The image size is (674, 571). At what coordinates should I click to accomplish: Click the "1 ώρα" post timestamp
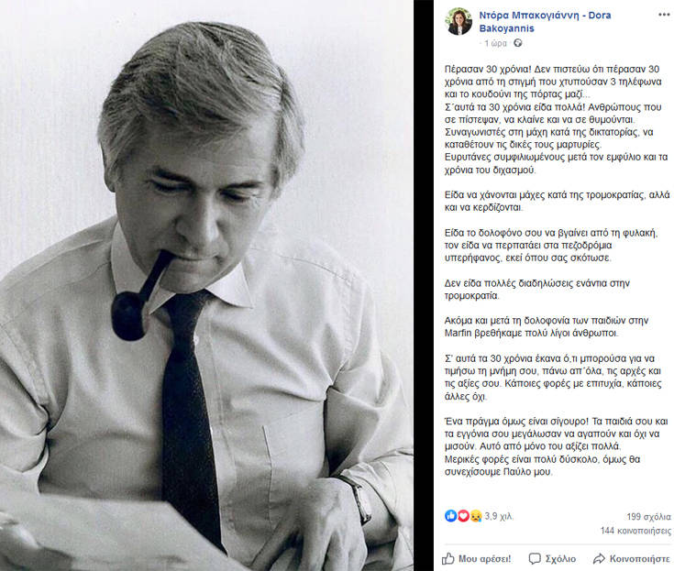click(496, 43)
